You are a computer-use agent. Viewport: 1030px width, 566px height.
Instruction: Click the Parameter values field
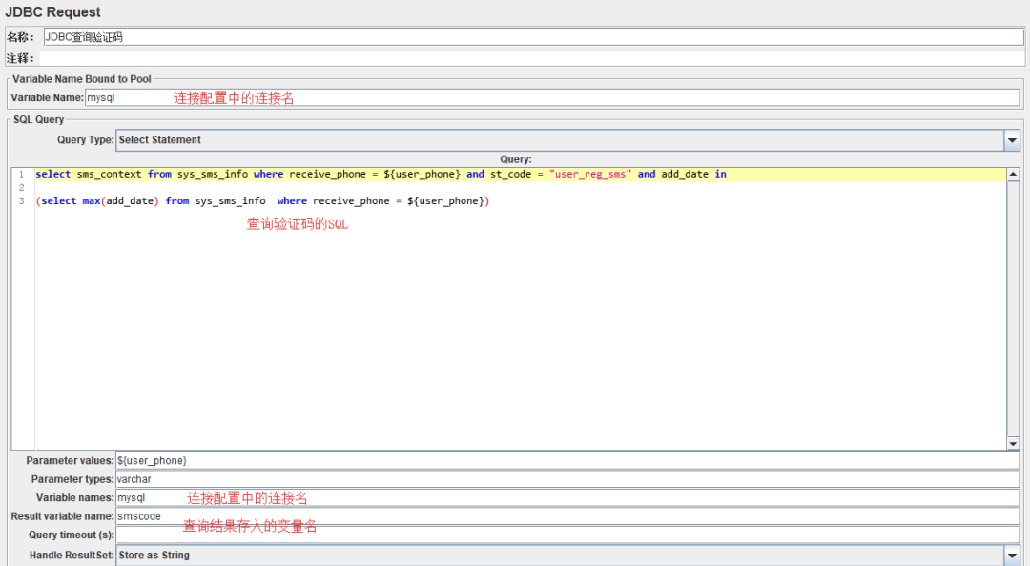[x=567, y=461]
